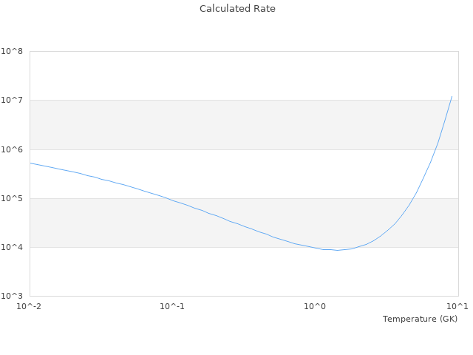The width and height of the screenshot is (473, 355).
Task: Click the "Temperature (GK)" x-axis title
Action: pos(420,319)
